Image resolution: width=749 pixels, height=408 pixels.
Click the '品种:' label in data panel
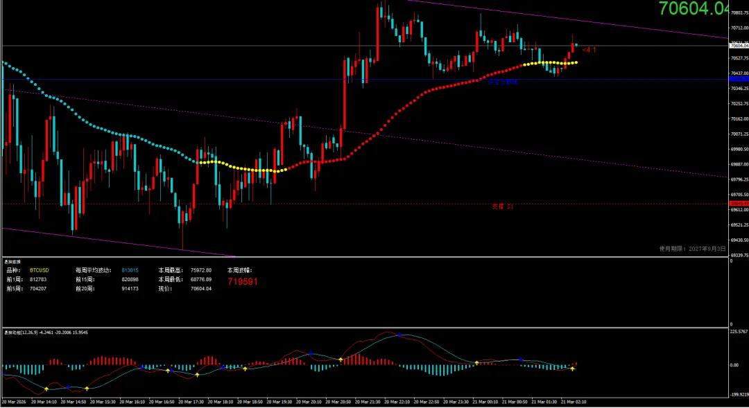[x=13, y=271]
